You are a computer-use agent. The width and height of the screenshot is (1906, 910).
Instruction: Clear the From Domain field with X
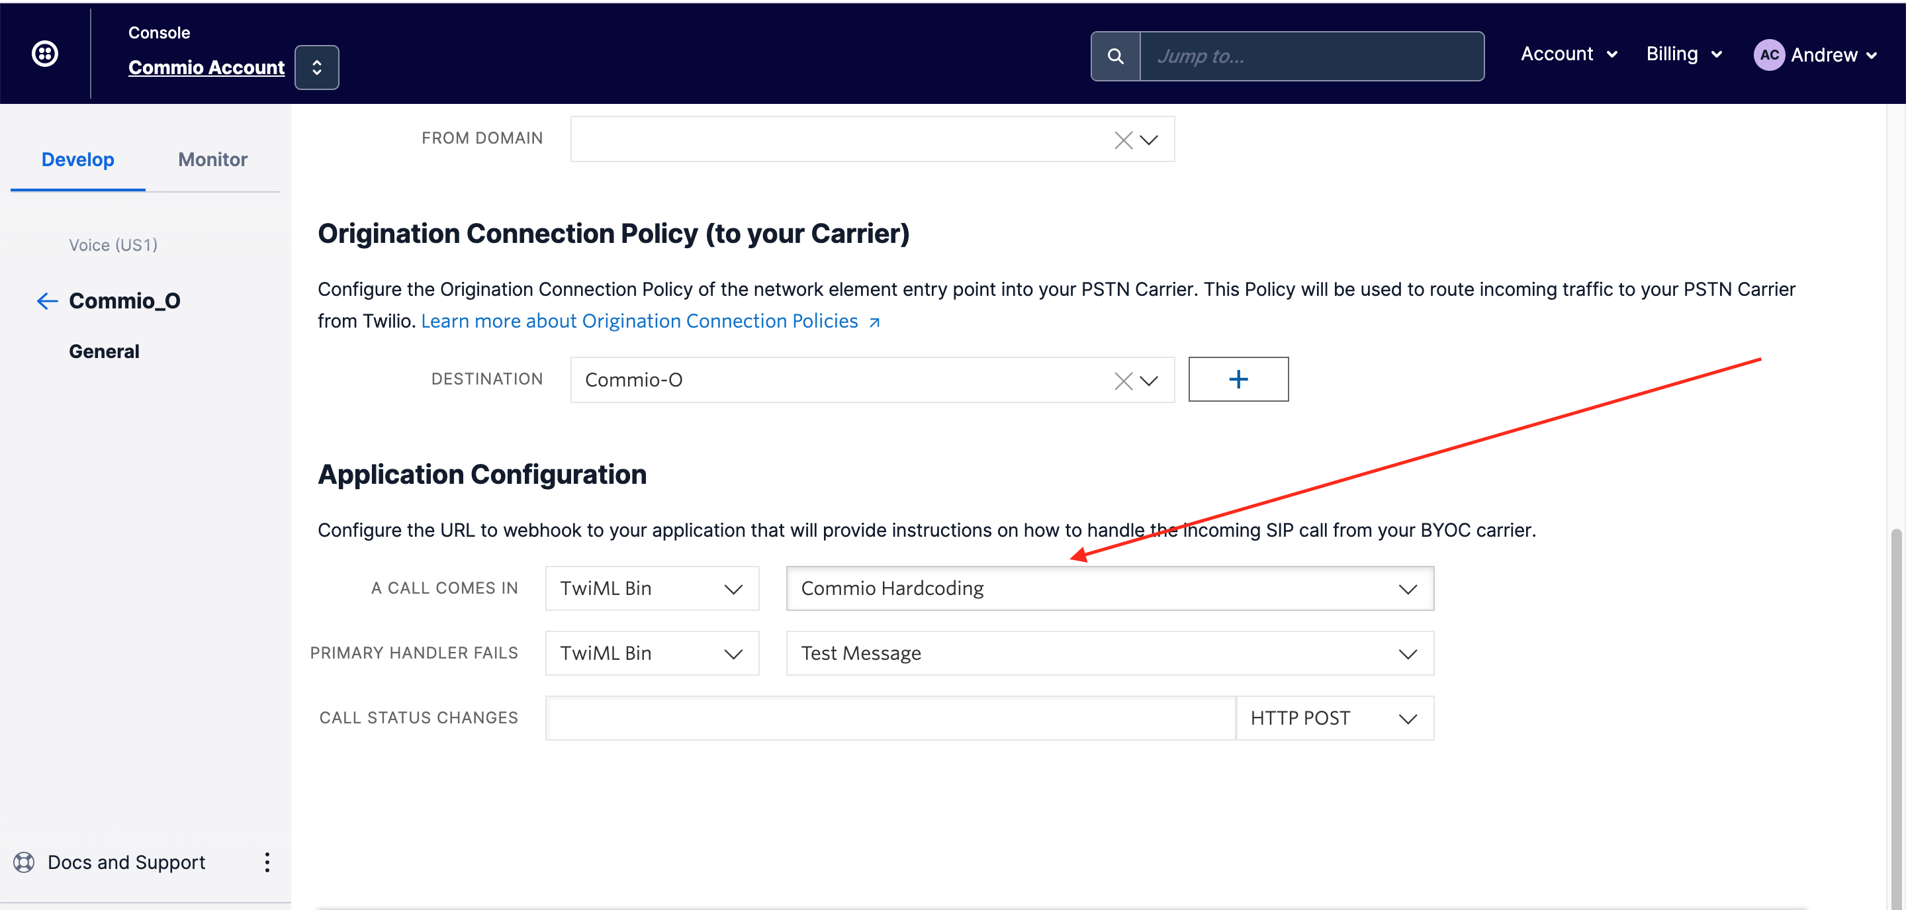[x=1123, y=140]
